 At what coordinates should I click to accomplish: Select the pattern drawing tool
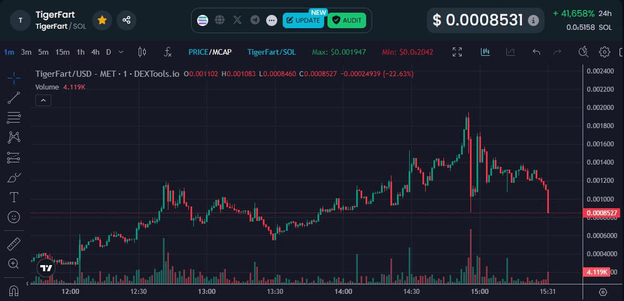[x=14, y=138]
